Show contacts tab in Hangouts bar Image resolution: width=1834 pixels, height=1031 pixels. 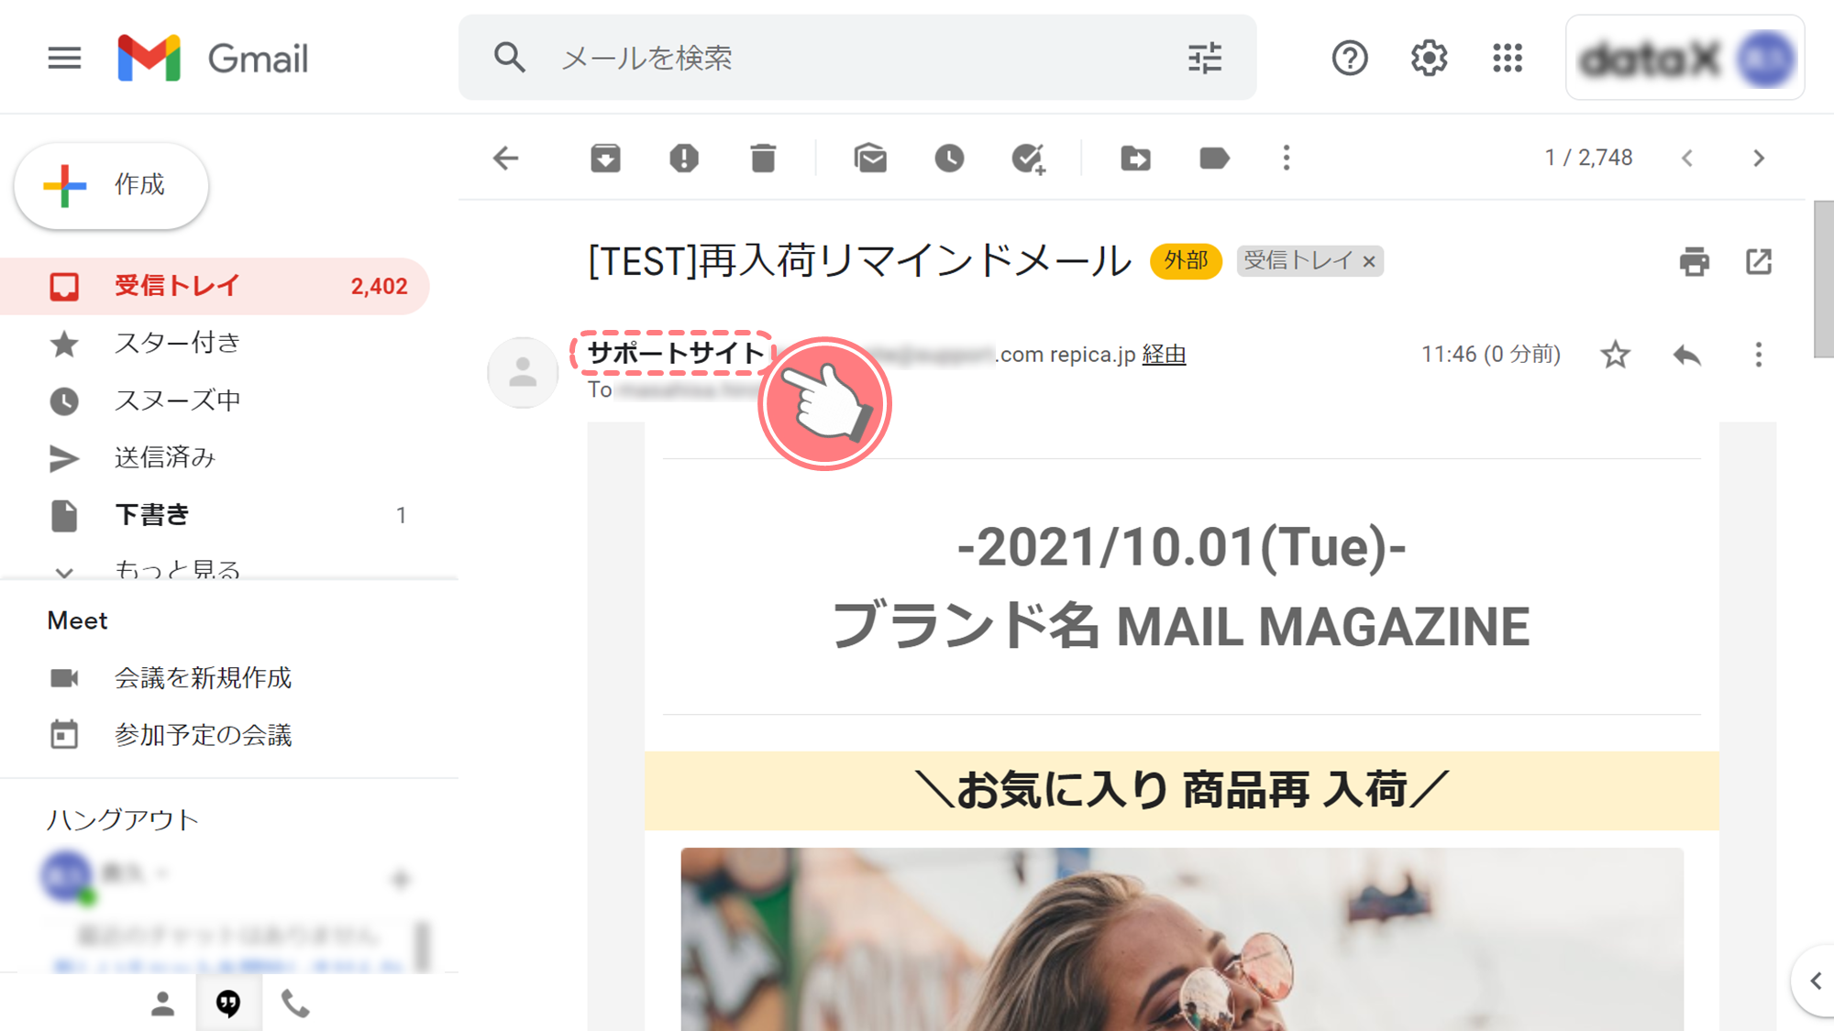[162, 1004]
